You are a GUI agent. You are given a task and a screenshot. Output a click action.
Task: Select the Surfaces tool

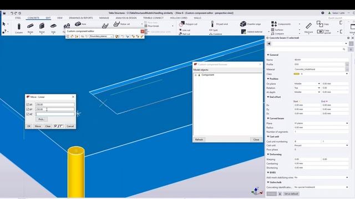click(277, 30)
